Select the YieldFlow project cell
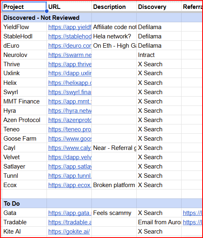This screenshot has width=203, height=238. click(x=24, y=27)
